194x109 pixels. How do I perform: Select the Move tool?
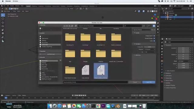coord(3,23)
